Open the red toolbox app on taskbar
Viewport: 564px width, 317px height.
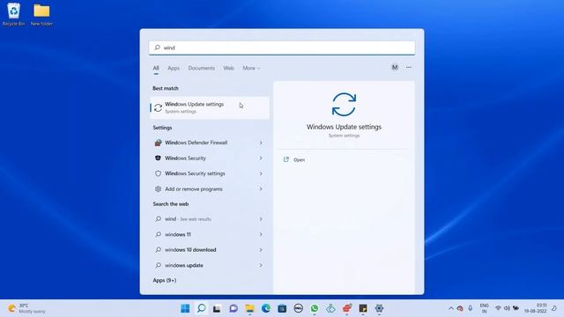click(x=346, y=308)
